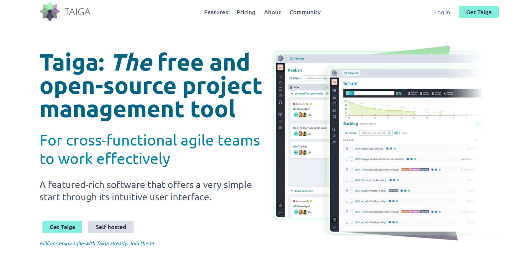Open the settings gear in Scrum sidebar
The height and width of the screenshot is (263, 531).
(x=334, y=220)
